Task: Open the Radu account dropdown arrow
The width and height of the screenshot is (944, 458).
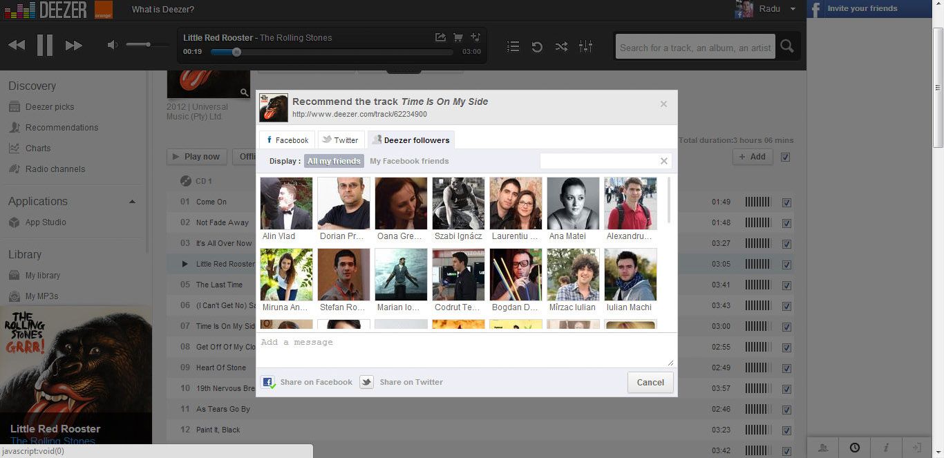Action: coord(793,9)
